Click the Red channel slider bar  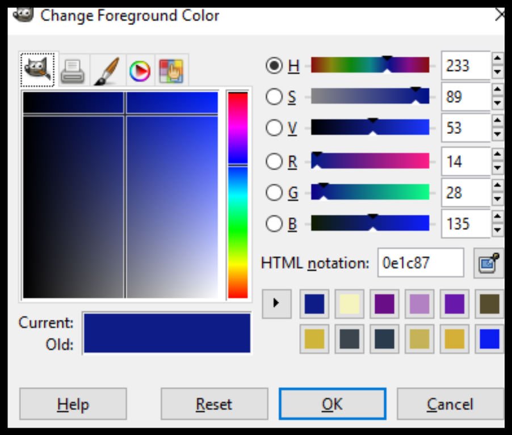[x=370, y=161]
